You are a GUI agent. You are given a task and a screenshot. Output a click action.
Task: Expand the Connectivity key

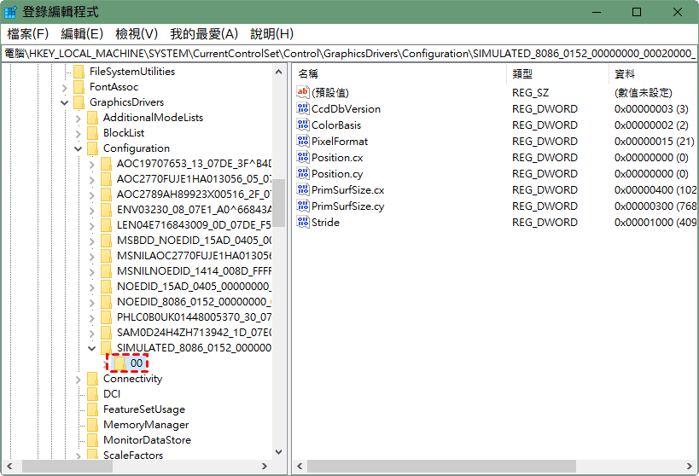79,379
